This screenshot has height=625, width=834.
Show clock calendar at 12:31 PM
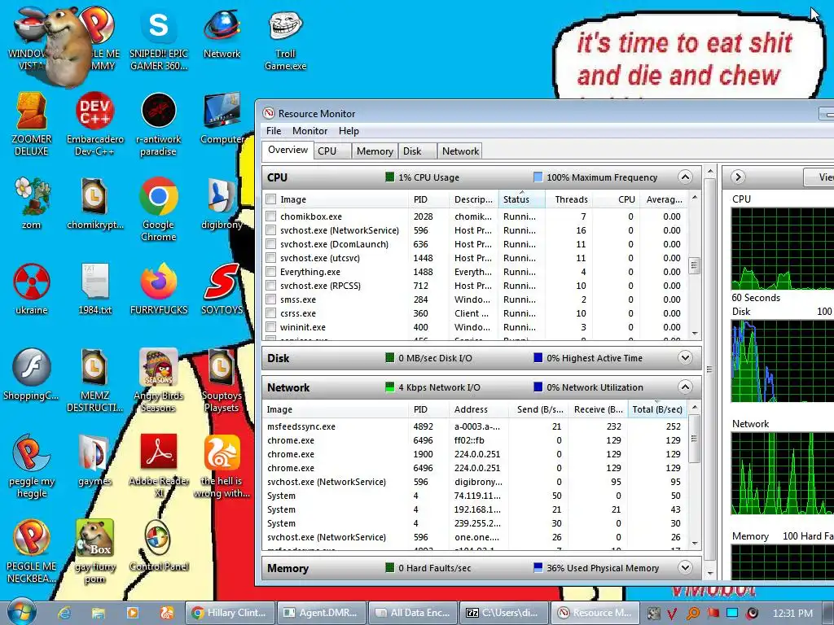(792, 614)
